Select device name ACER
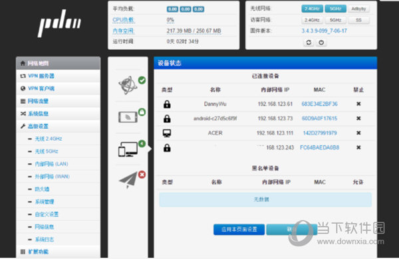The width and height of the screenshot is (399, 259). pos(215,133)
